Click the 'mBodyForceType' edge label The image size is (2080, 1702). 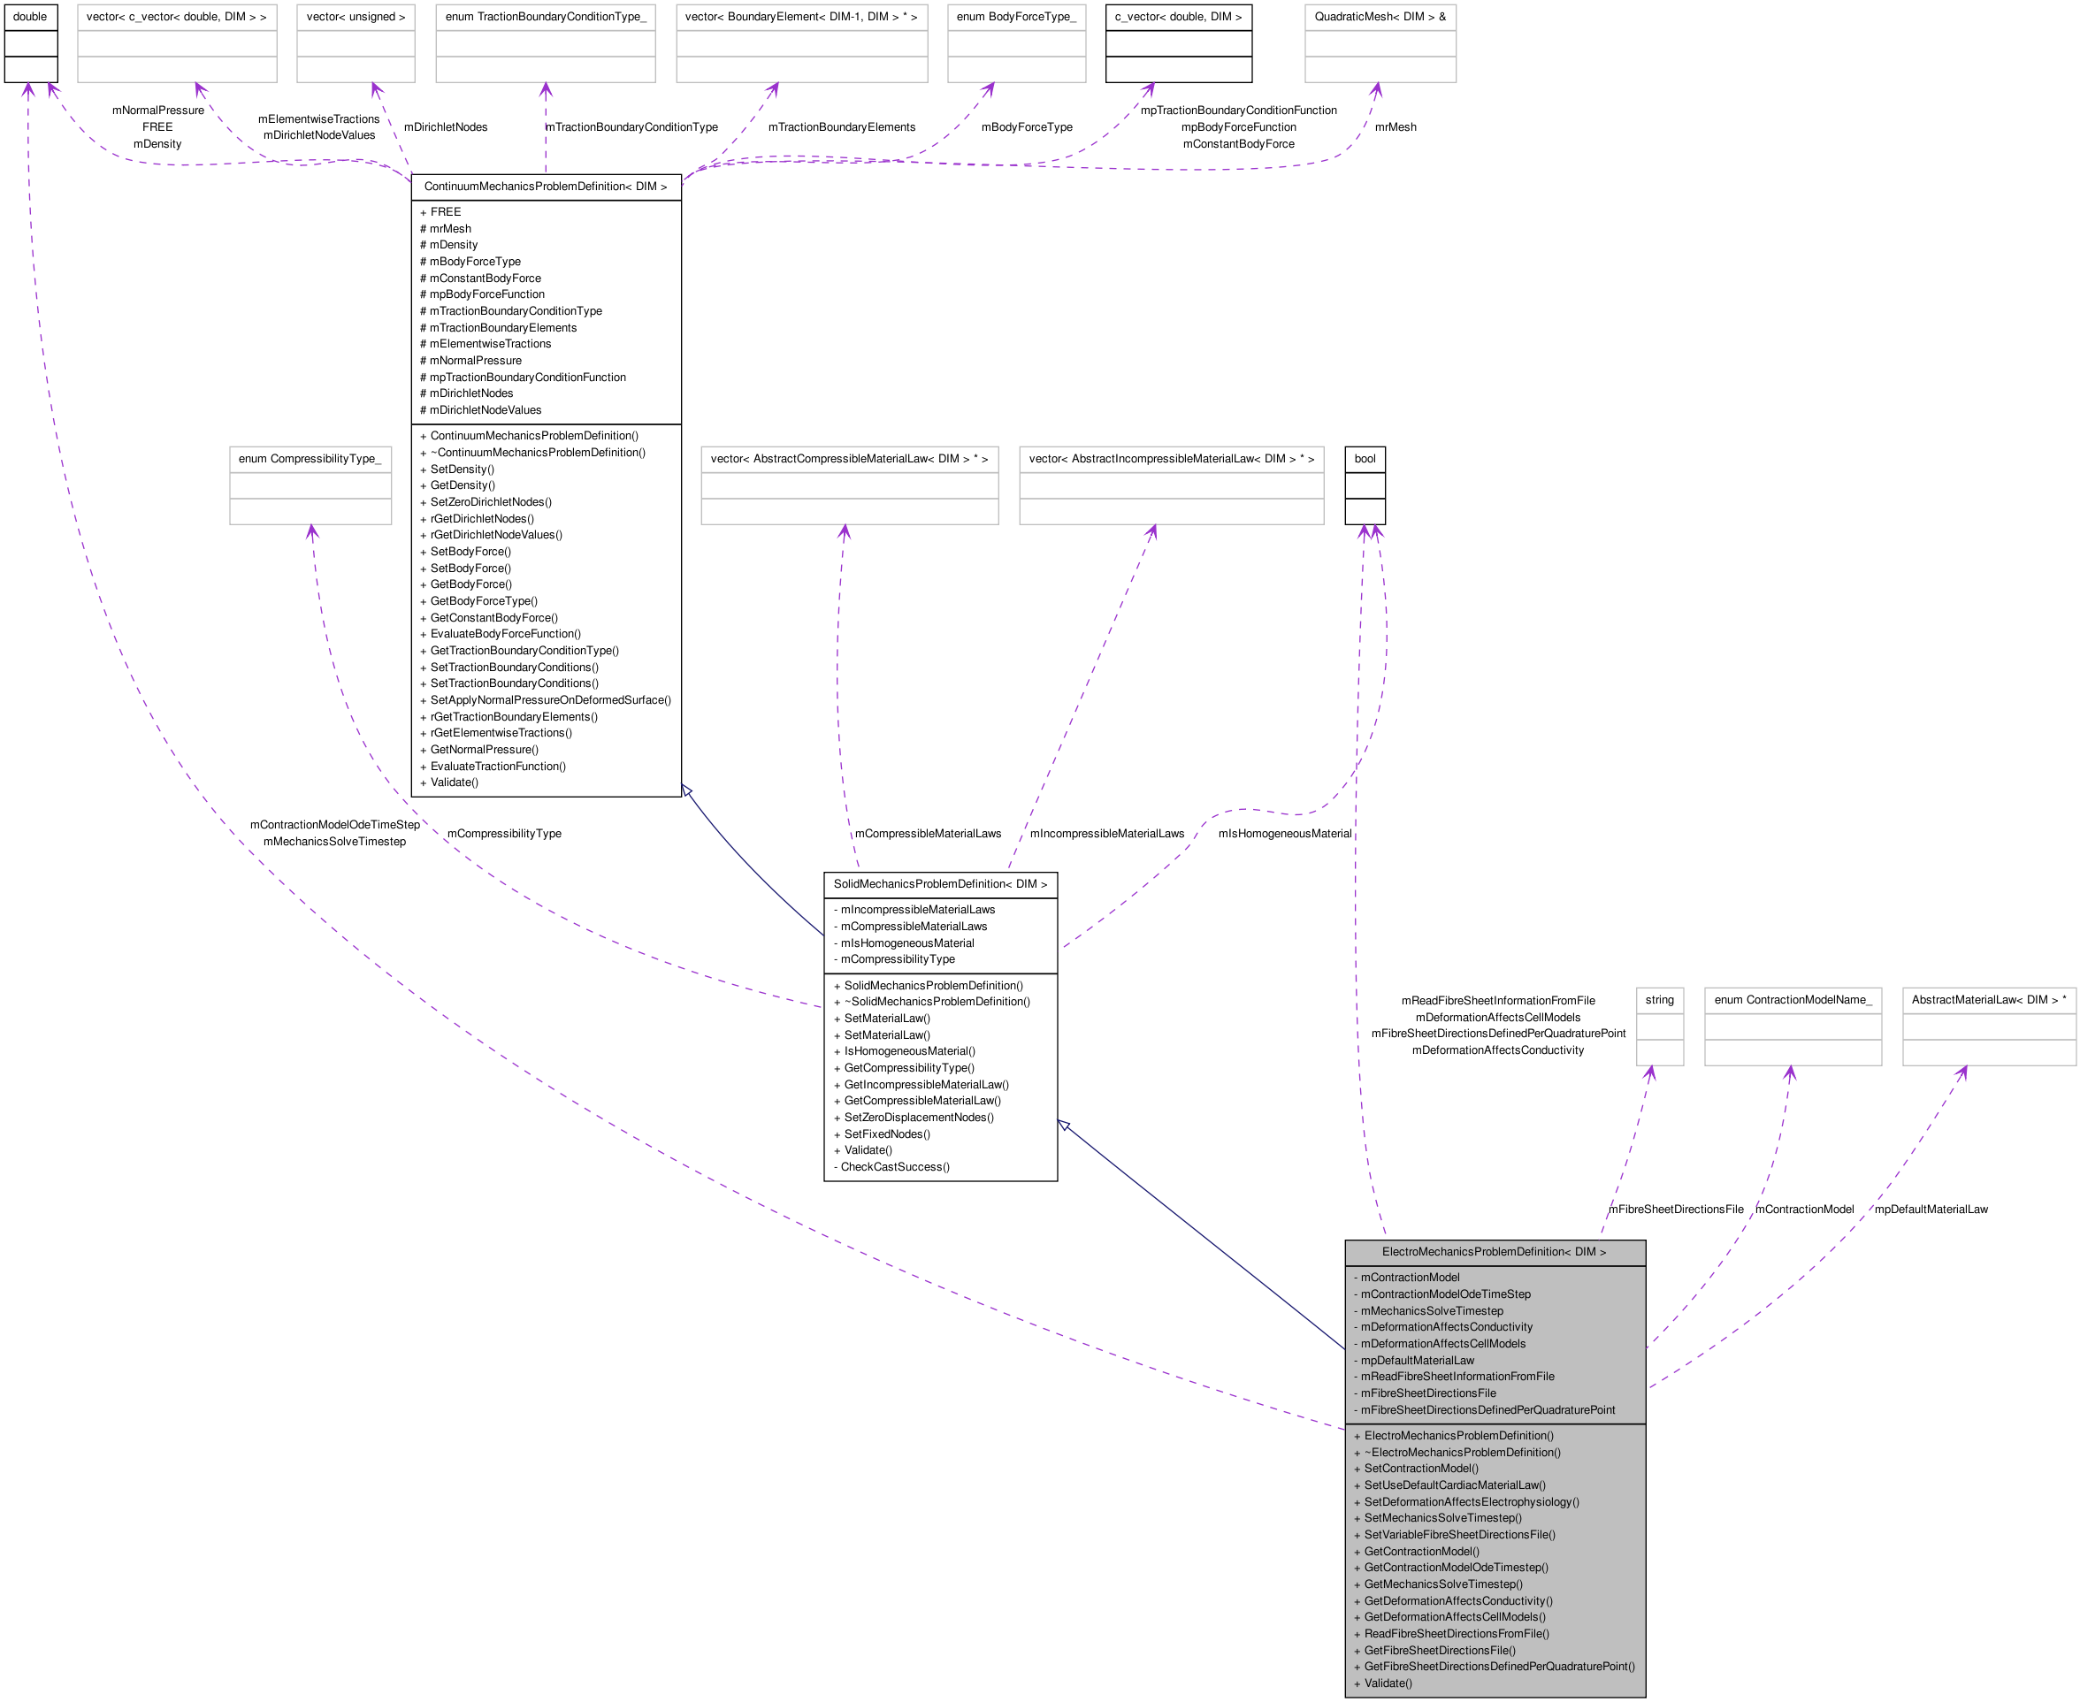[1027, 127]
